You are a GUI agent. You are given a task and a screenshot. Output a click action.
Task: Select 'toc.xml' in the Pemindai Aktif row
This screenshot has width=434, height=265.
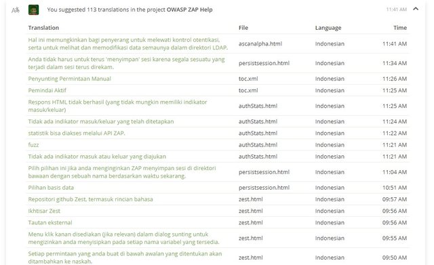[x=248, y=90]
